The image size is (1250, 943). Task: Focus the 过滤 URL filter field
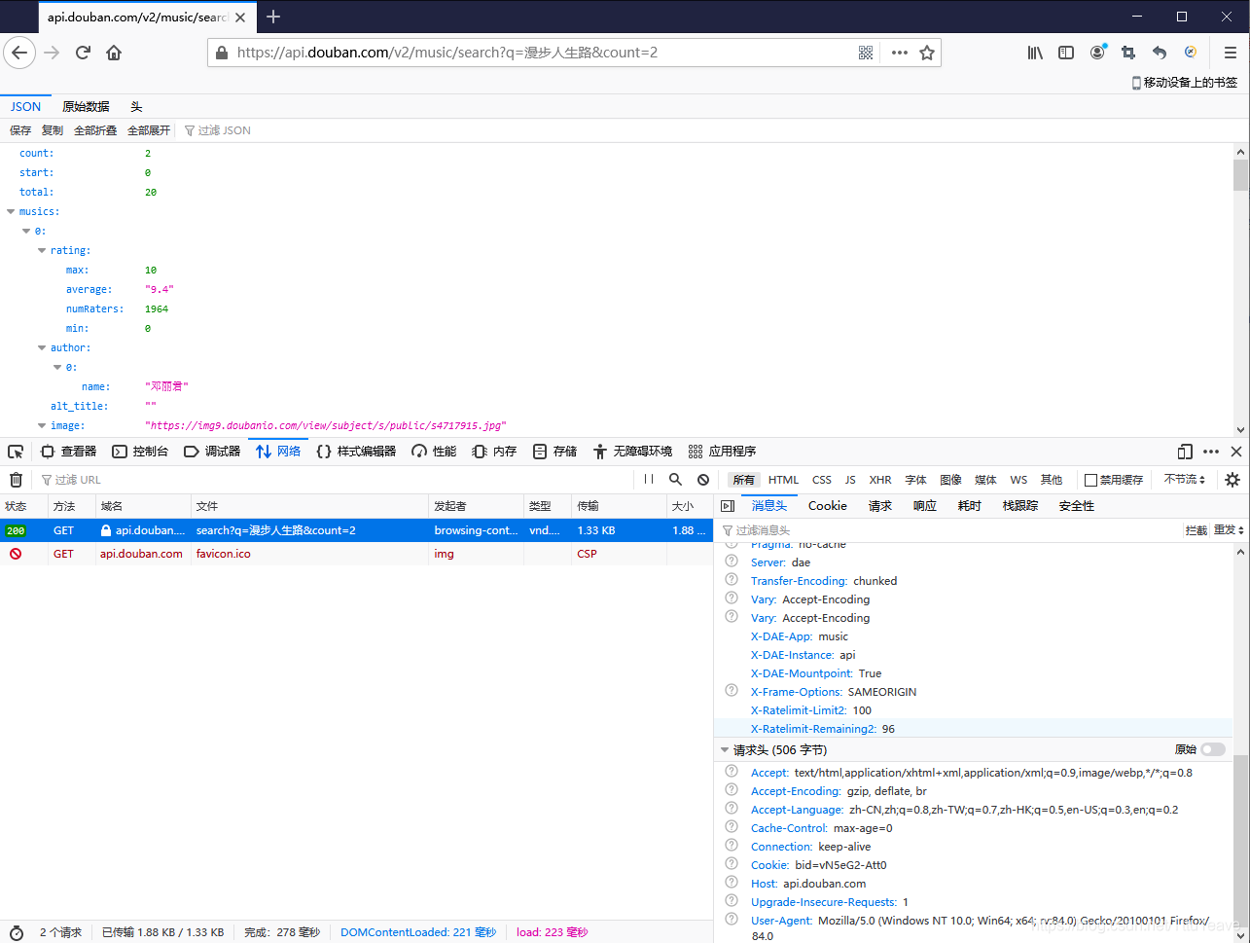[336, 480]
